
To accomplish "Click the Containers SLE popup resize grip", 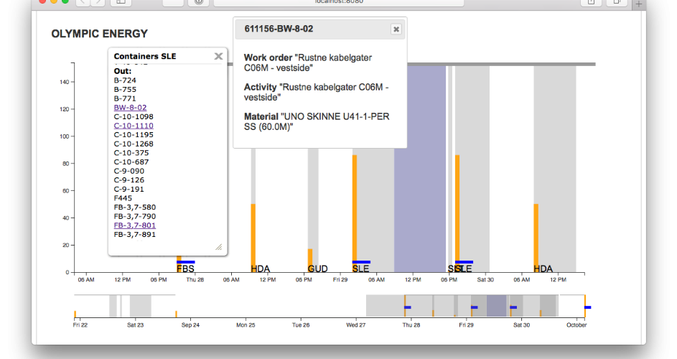I will [x=219, y=247].
